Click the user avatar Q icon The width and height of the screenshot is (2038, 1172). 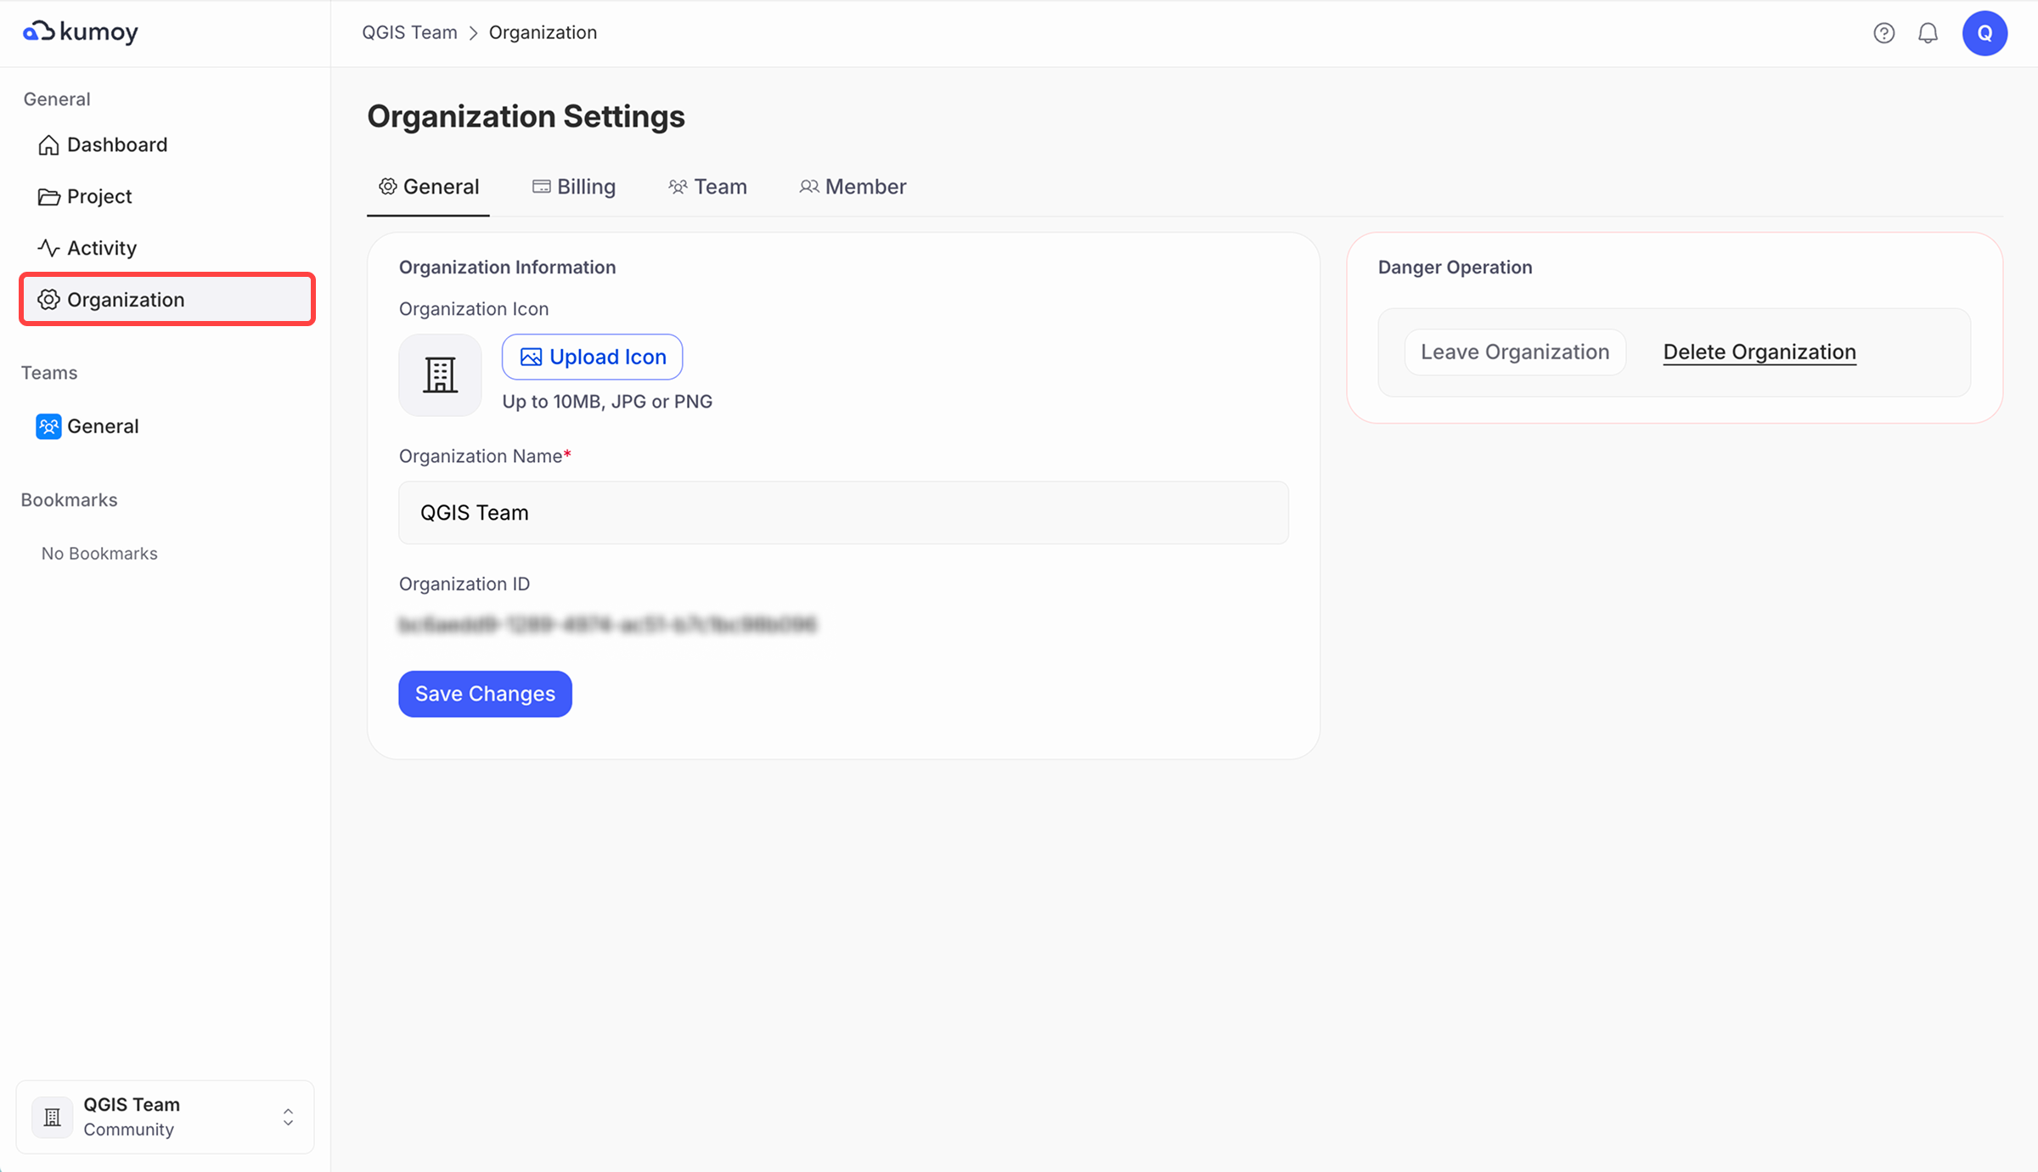(x=1984, y=33)
